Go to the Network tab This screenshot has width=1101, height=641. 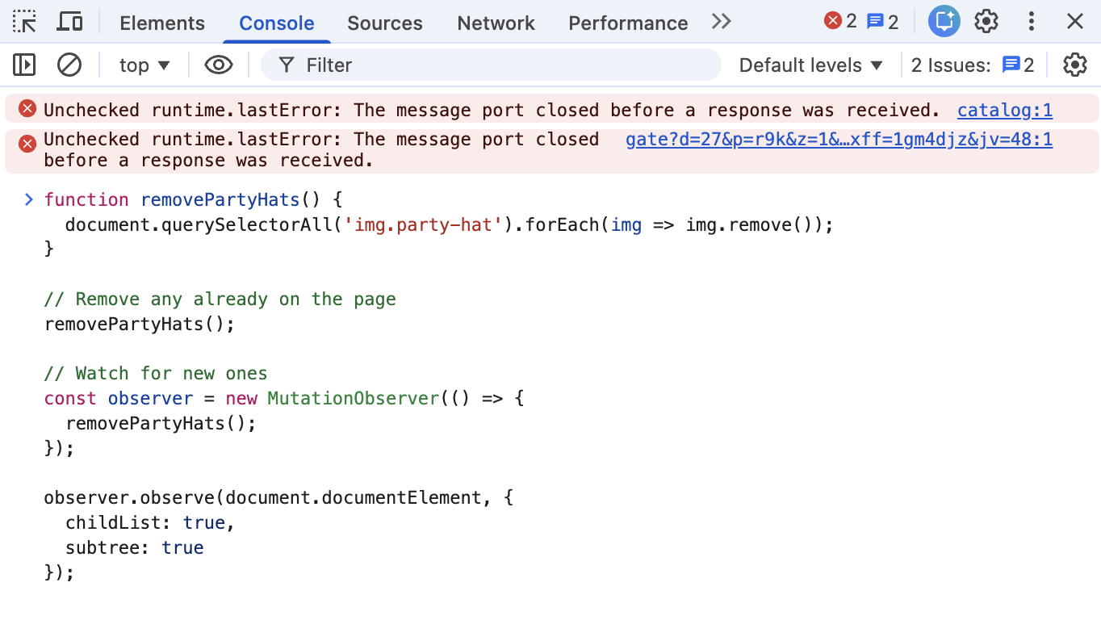coord(496,23)
